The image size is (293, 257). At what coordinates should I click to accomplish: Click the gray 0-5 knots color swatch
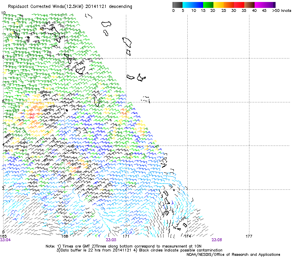[177, 5]
